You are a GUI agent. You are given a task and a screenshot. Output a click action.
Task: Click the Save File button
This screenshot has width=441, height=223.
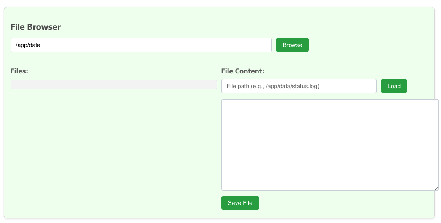(x=240, y=203)
